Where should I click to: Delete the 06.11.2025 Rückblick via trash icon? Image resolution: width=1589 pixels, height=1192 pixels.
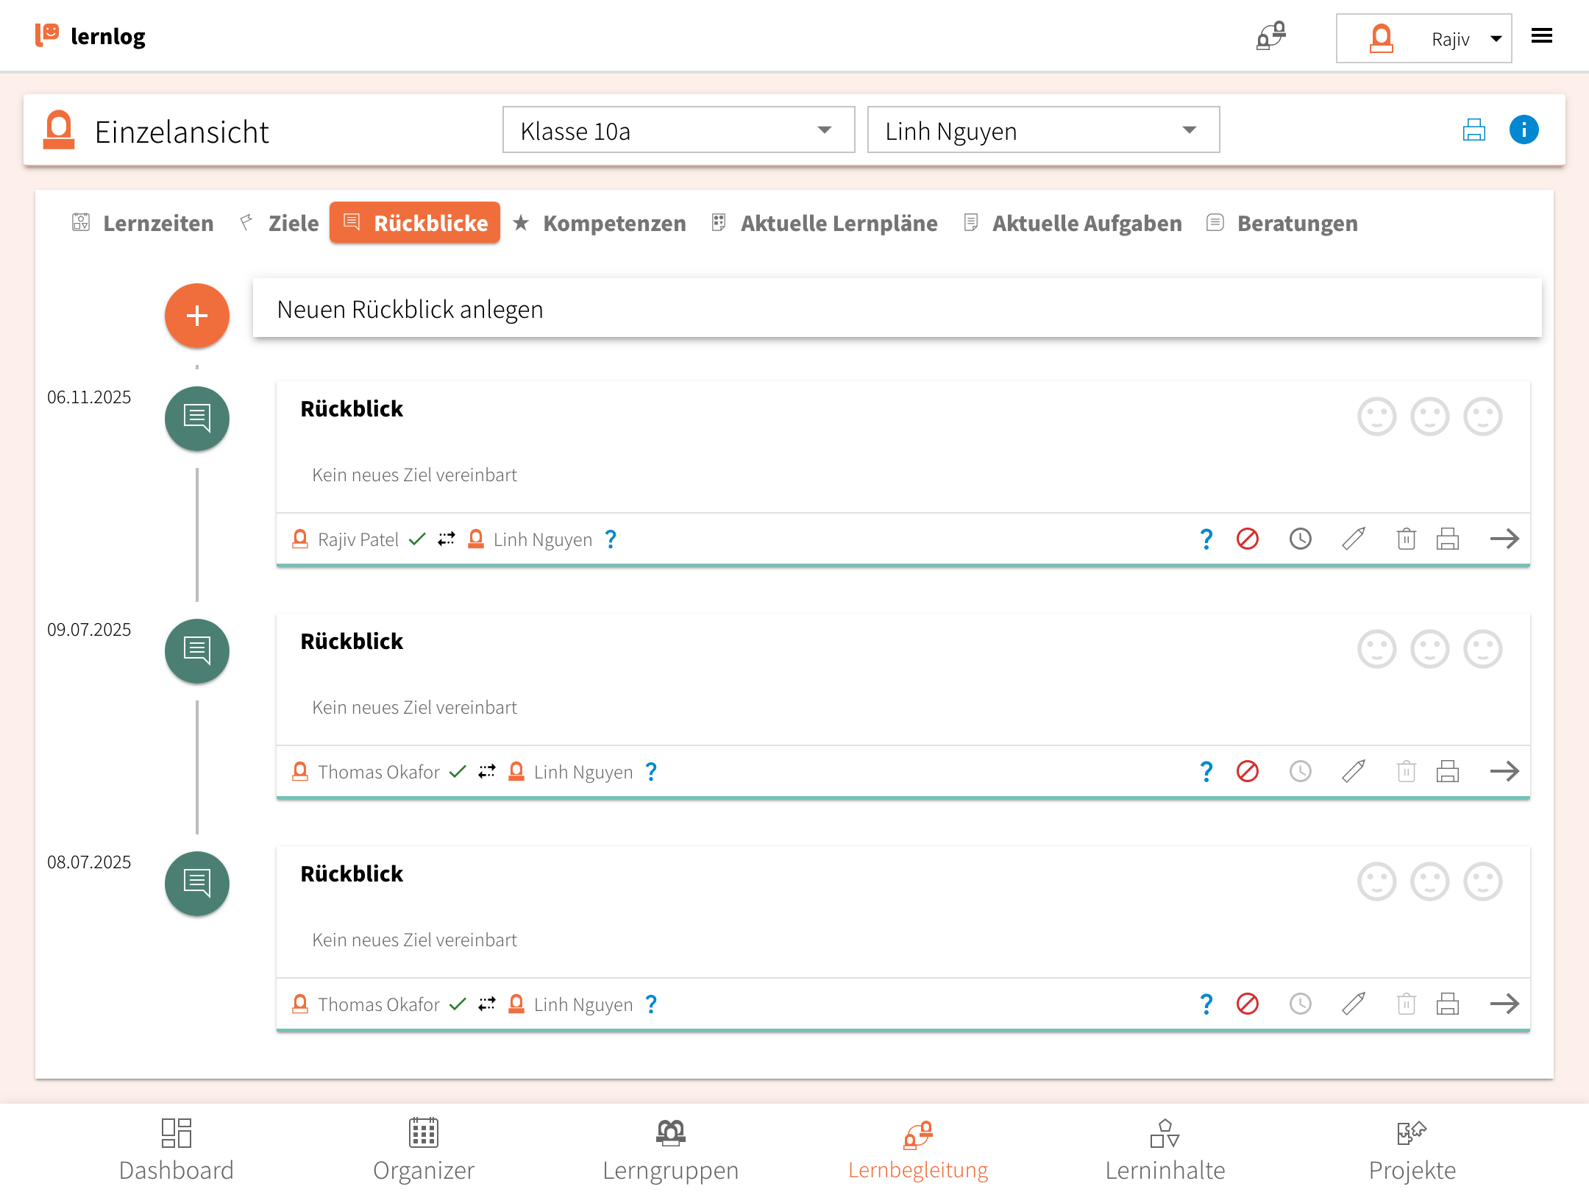[1406, 539]
